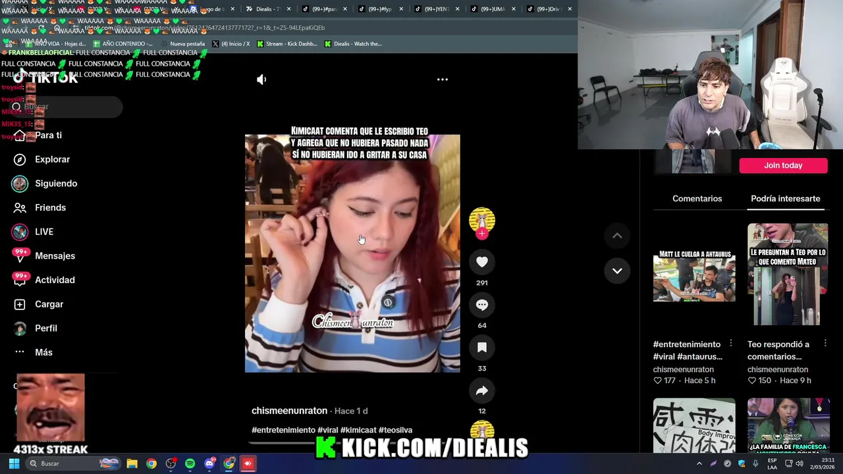
Task: Open the Le preguntan a Teo thumbnail
Action: tap(788, 275)
